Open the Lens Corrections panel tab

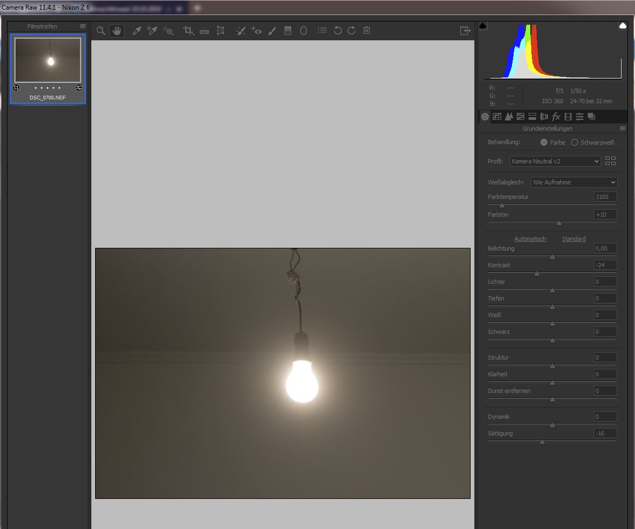point(544,117)
